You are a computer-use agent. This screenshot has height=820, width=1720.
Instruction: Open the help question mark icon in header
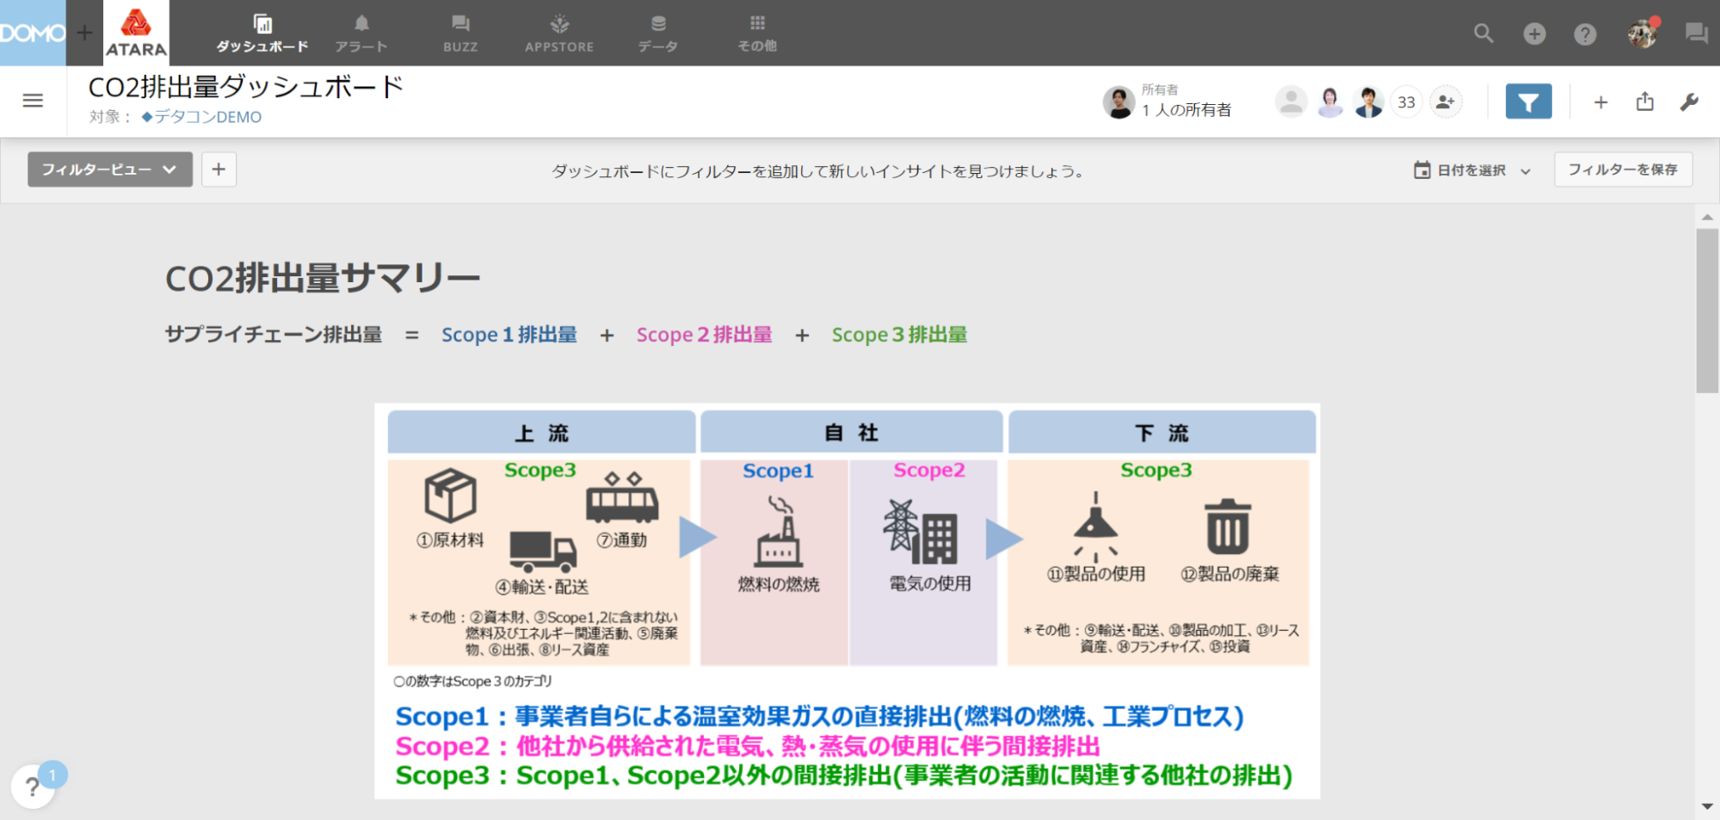pos(1584,34)
